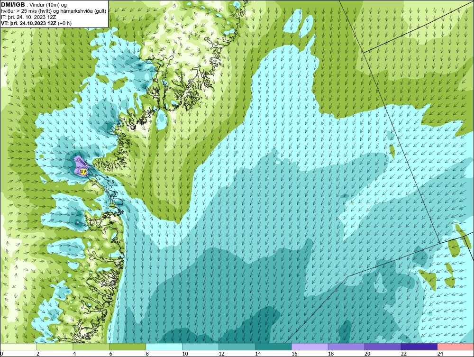Click the 12-14 m/s teal legend swatch
This screenshot has height=357, width=474.
pyautogui.click(x=237, y=347)
